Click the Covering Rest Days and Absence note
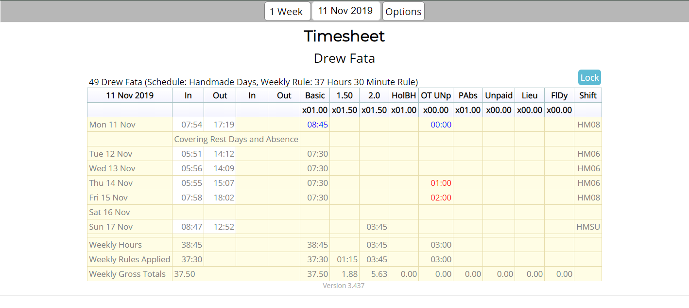 click(x=236, y=139)
